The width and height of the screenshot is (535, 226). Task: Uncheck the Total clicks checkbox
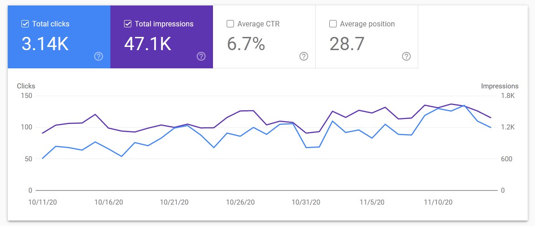pyautogui.click(x=25, y=24)
